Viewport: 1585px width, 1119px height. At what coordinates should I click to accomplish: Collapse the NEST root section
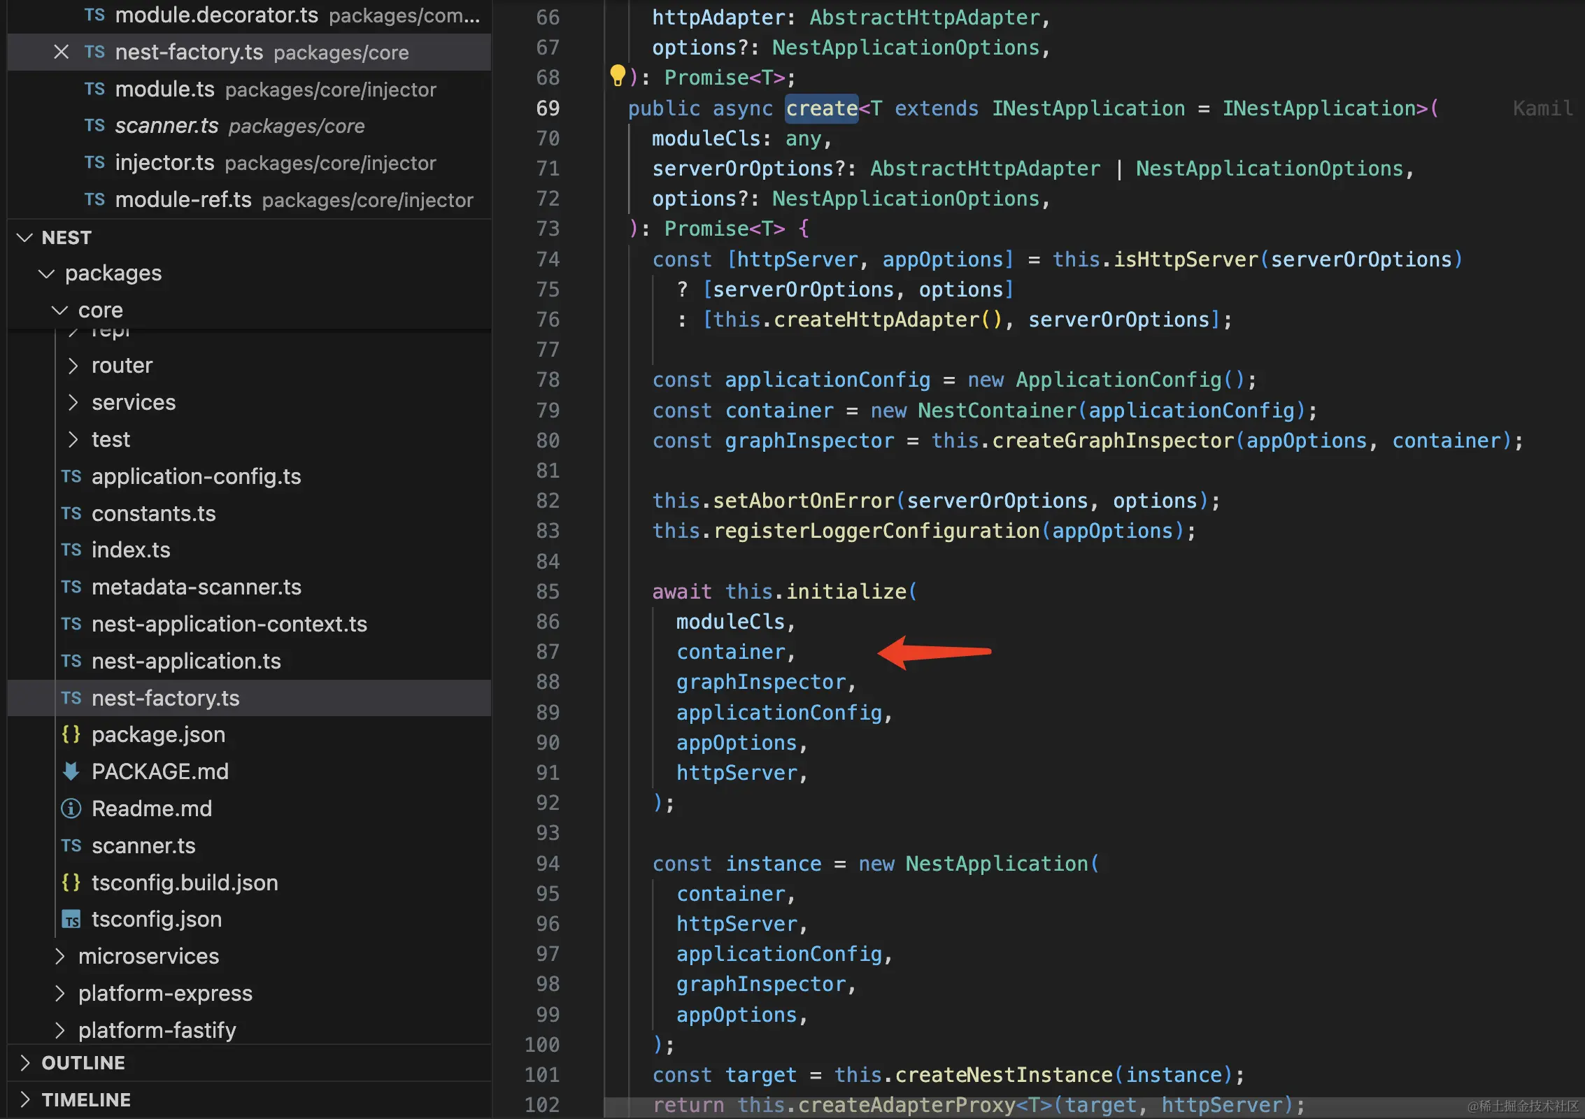click(x=25, y=238)
